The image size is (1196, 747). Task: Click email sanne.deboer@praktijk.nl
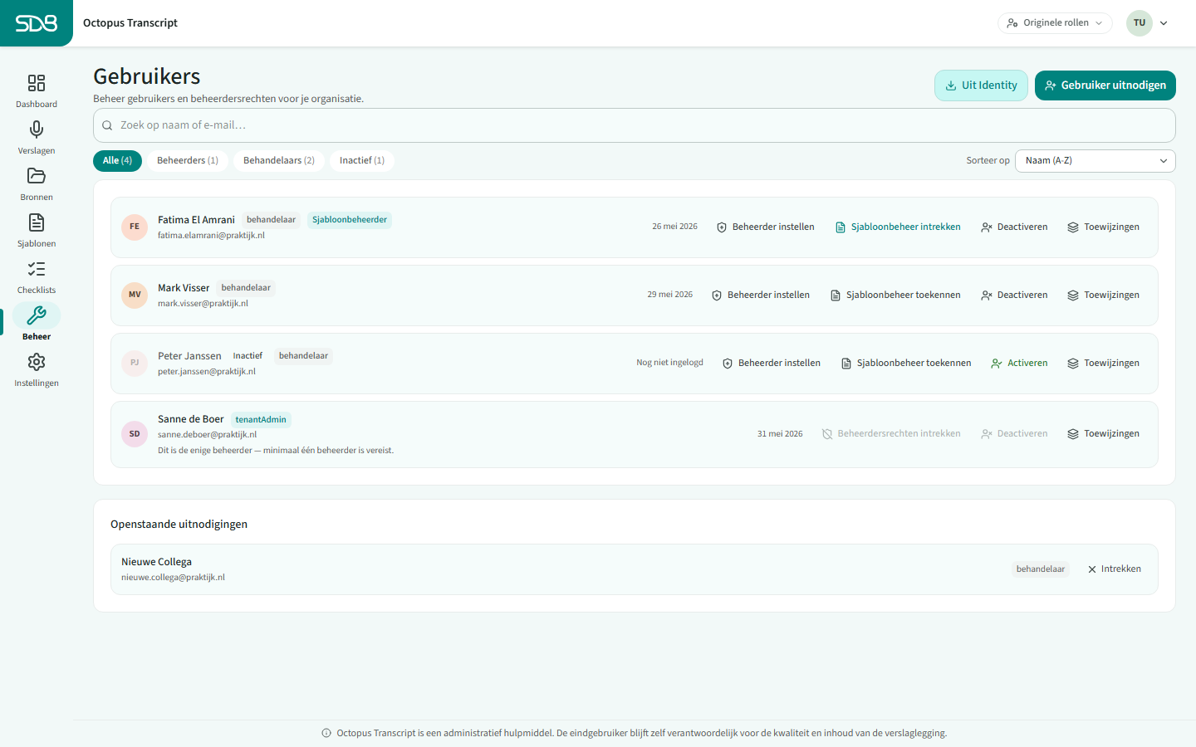click(x=207, y=435)
